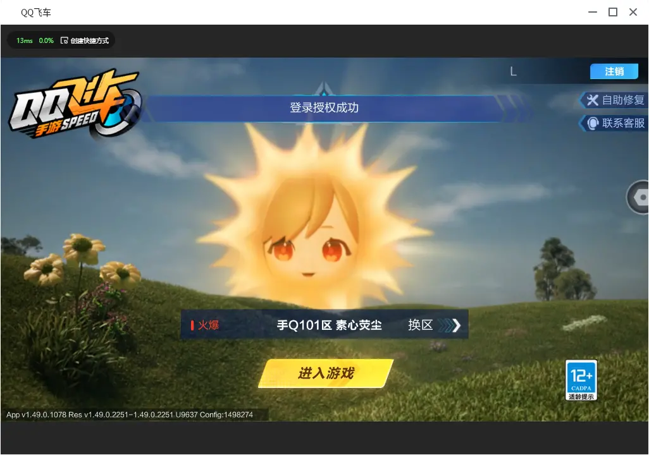Screen dimensions: 649x455
Task: Click the QQ飞车 手游 SPEED logo
Action: pos(75,104)
